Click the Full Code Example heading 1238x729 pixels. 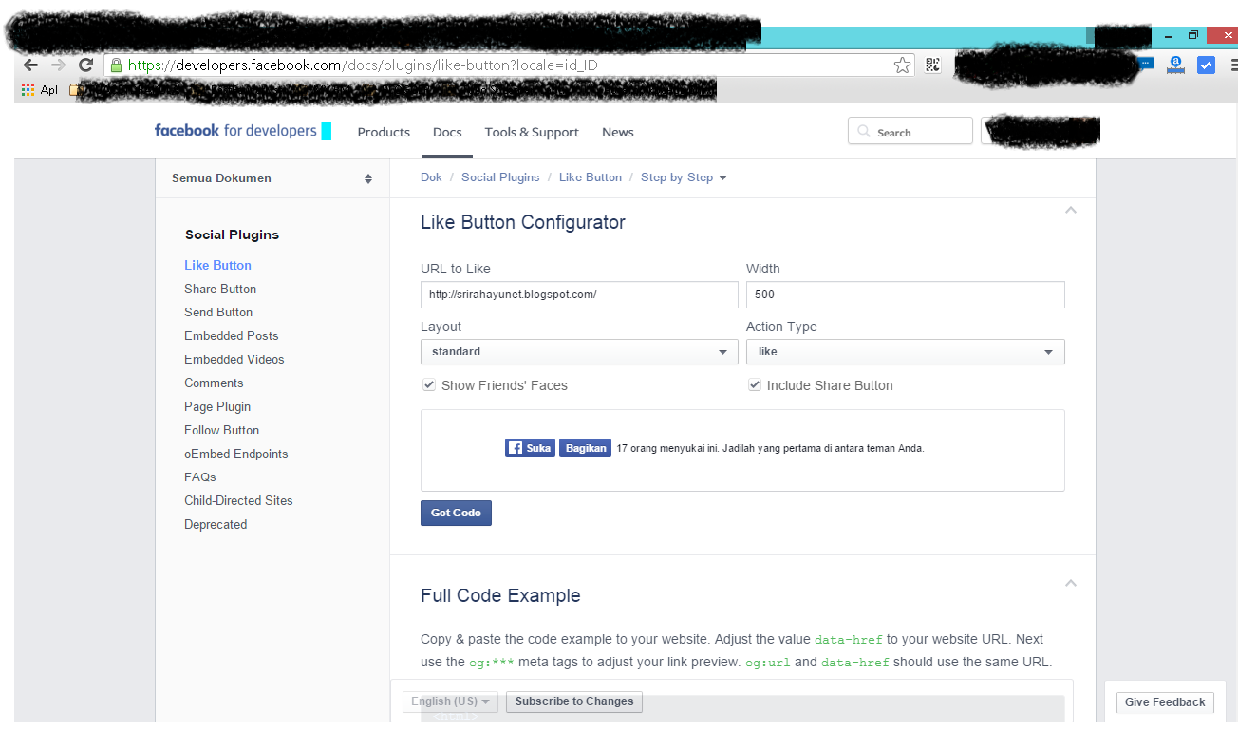pyautogui.click(x=500, y=596)
